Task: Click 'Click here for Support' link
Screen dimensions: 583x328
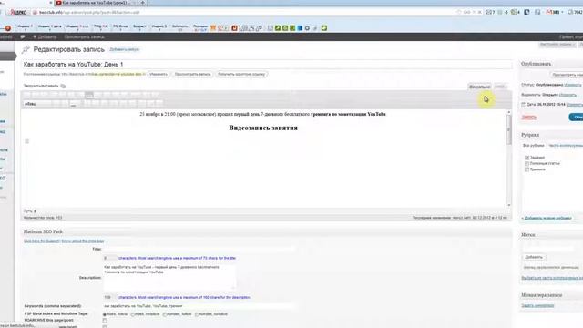Action: pyautogui.click(x=42, y=241)
